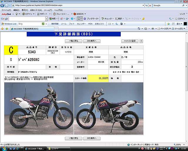Click the black color square in toolbar
Image resolution: width=188 pixels, height=151 pixels.
(x=185, y=24)
